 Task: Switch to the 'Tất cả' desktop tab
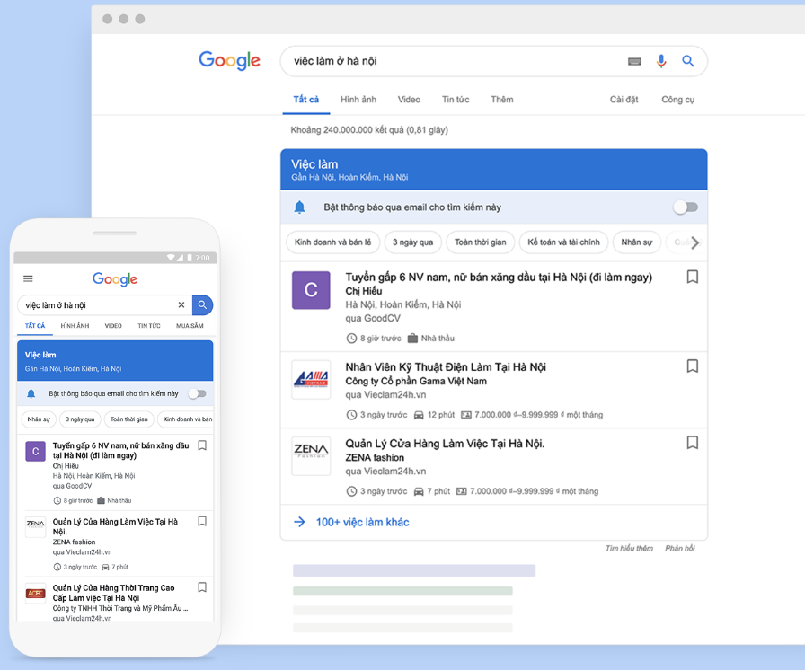coord(306,100)
